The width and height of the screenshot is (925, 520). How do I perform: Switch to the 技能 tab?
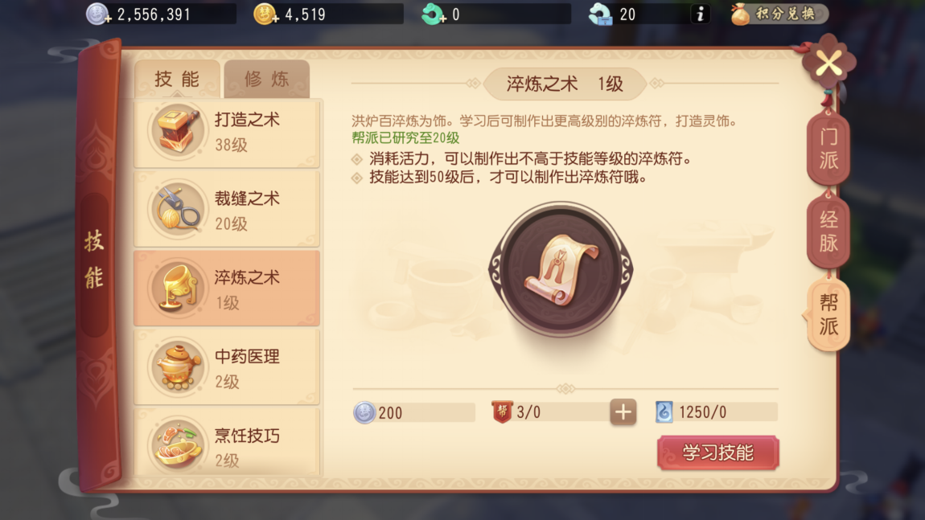(177, 79)
